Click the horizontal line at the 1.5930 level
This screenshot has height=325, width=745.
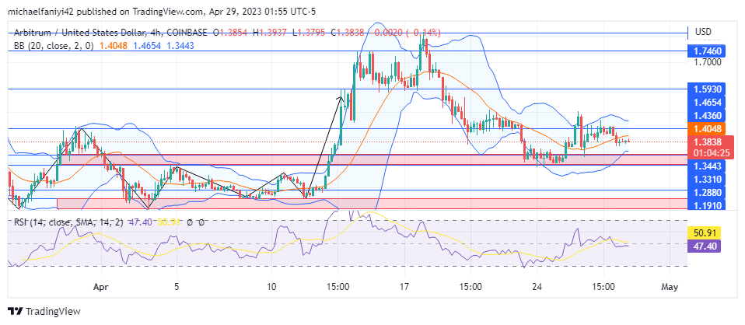(x=348, y=89)
